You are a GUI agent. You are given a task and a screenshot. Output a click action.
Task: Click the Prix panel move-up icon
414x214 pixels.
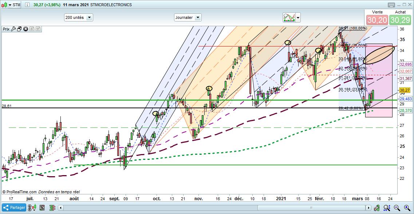coord(38,29)
